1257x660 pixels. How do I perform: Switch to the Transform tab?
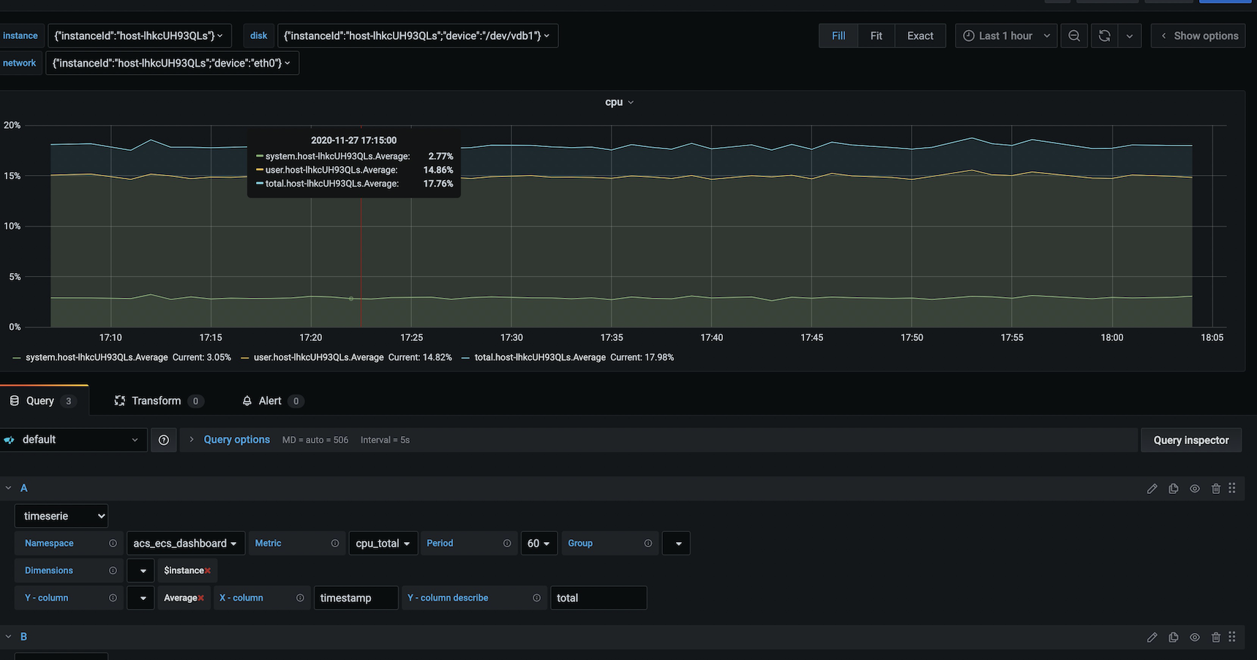click(x=156, y=401)
